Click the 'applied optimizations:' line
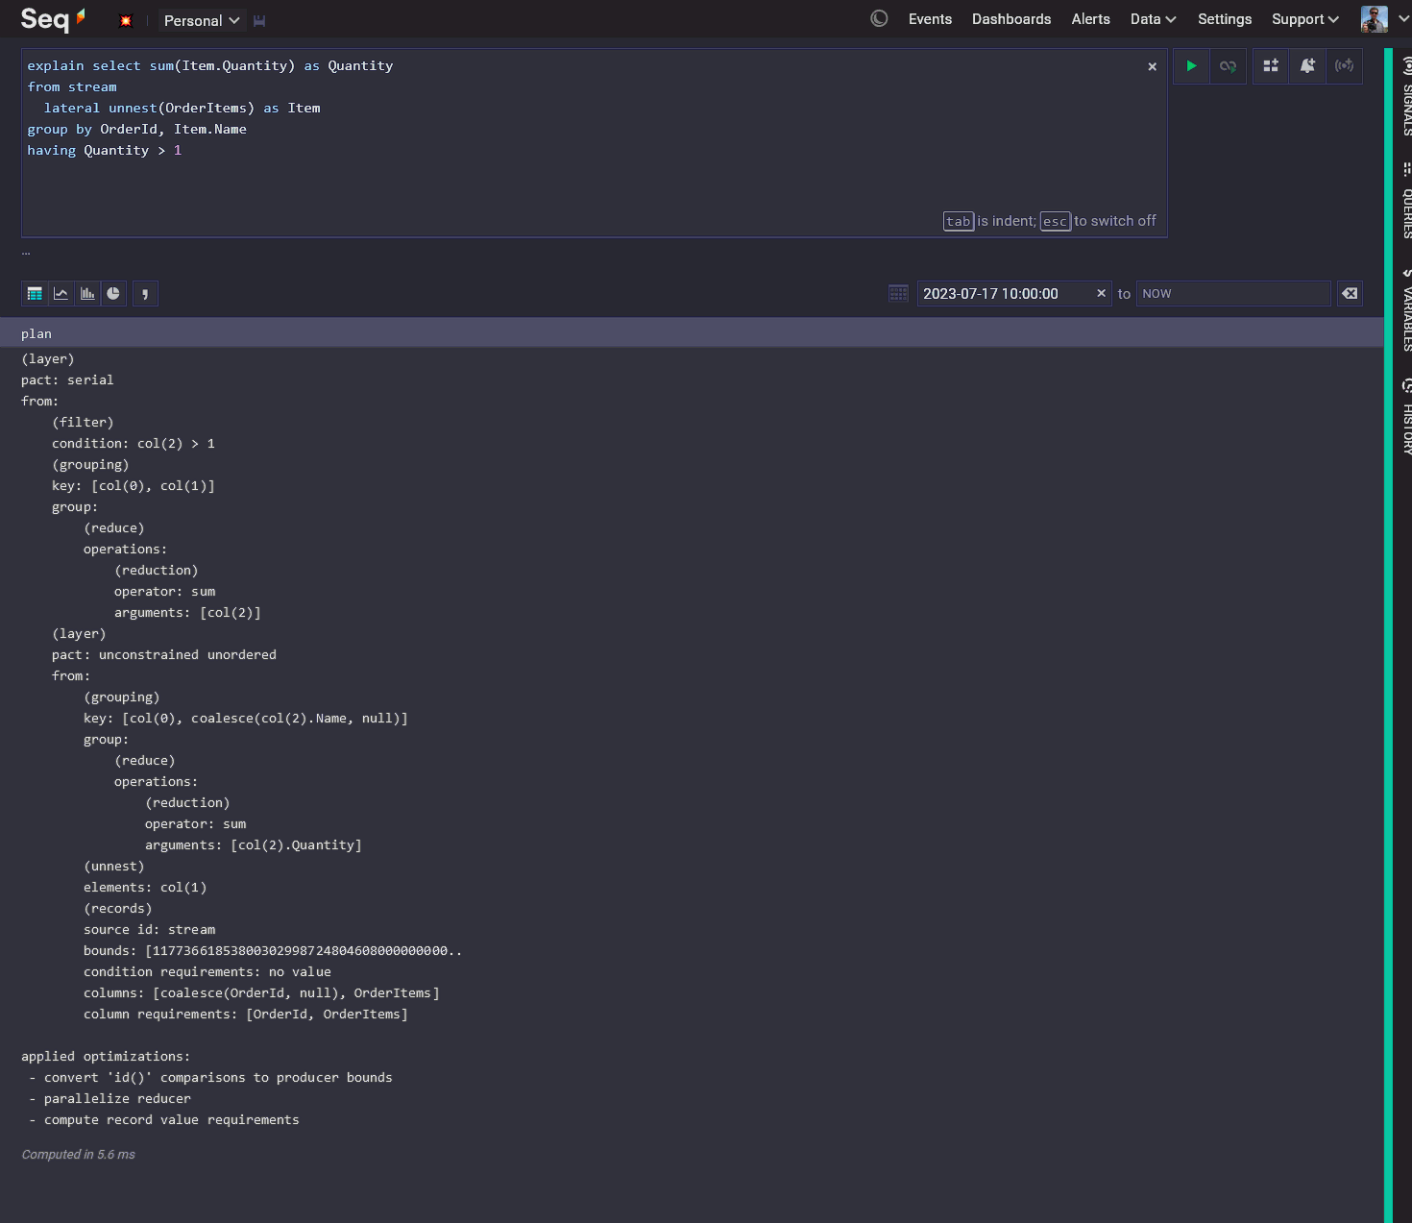Image resolution: width=1412 pixels, height=1223 pixels. coord(106,1057)
